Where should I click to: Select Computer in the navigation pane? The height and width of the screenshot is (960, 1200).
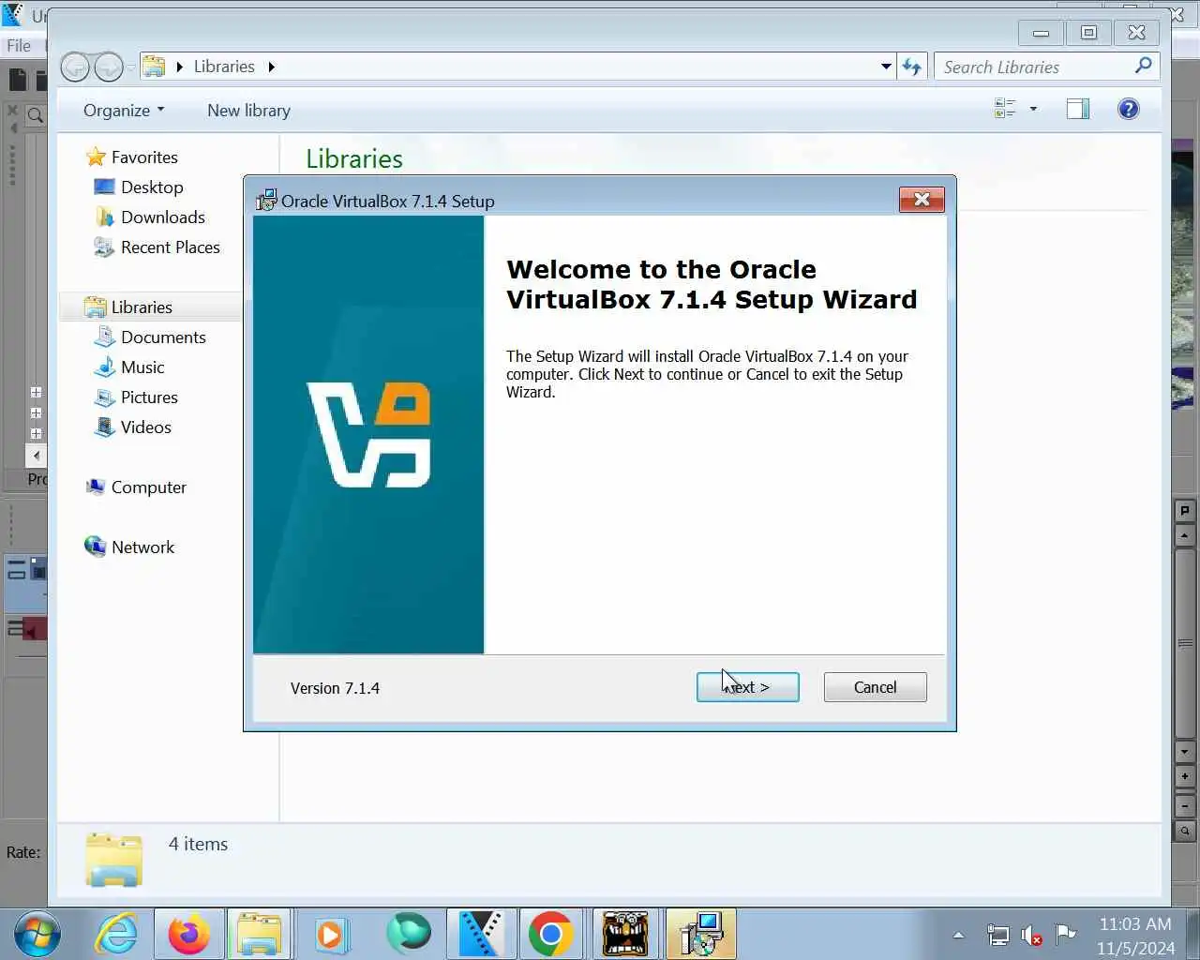(x=148, y=487)
